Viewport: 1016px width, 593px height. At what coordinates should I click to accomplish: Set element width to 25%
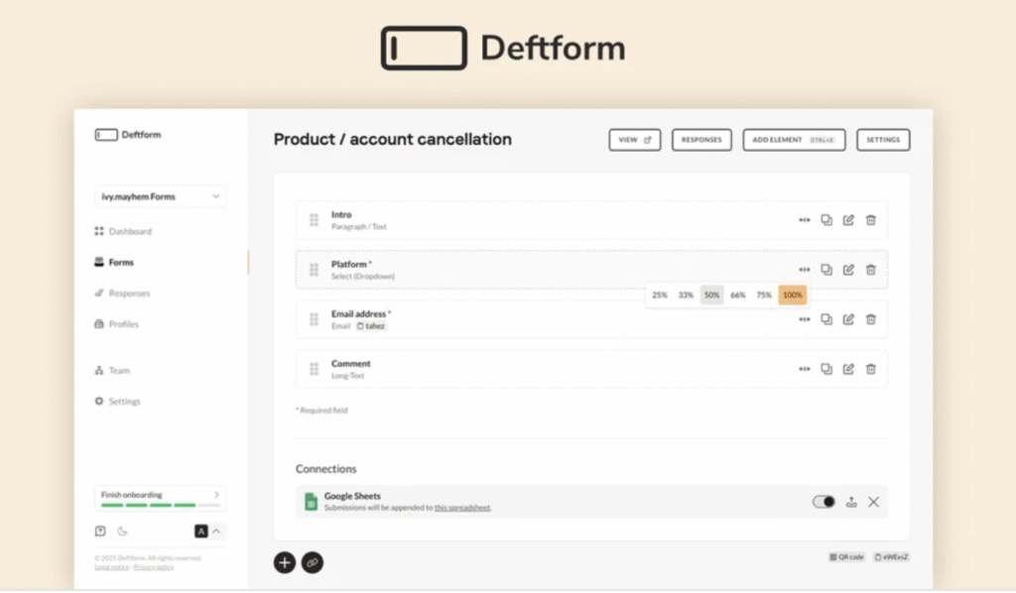[x=660, y=296]
